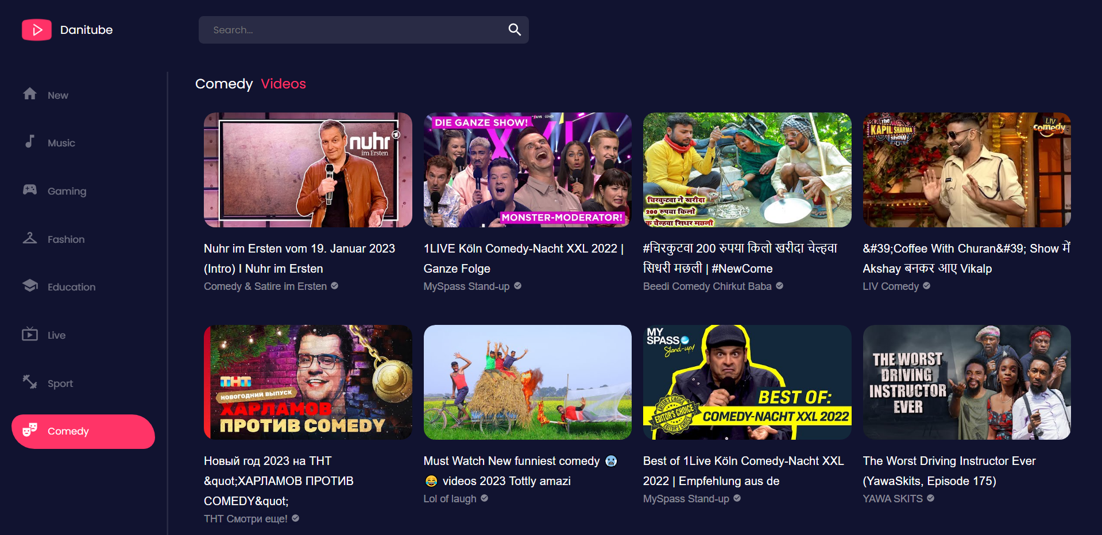The height and width of the screenshot is (535, 1102).
Task: Visit channel ТНТ Смотри еще!
Action: pyautogui.click(x=246, y=519)
